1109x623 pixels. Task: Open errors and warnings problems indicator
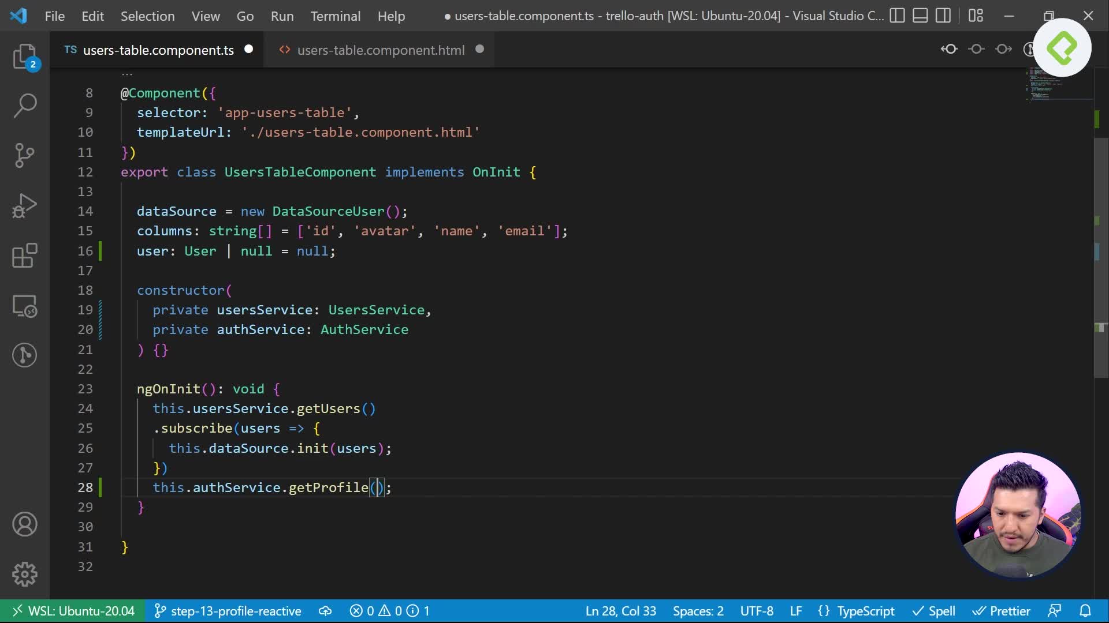[x=390, y=611]
